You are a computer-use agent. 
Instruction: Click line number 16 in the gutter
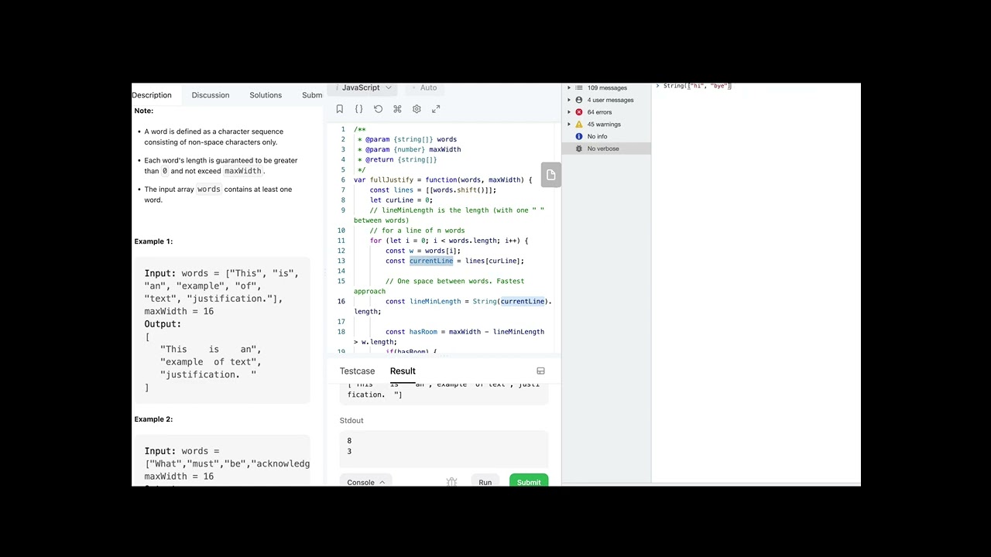[341, 301]
